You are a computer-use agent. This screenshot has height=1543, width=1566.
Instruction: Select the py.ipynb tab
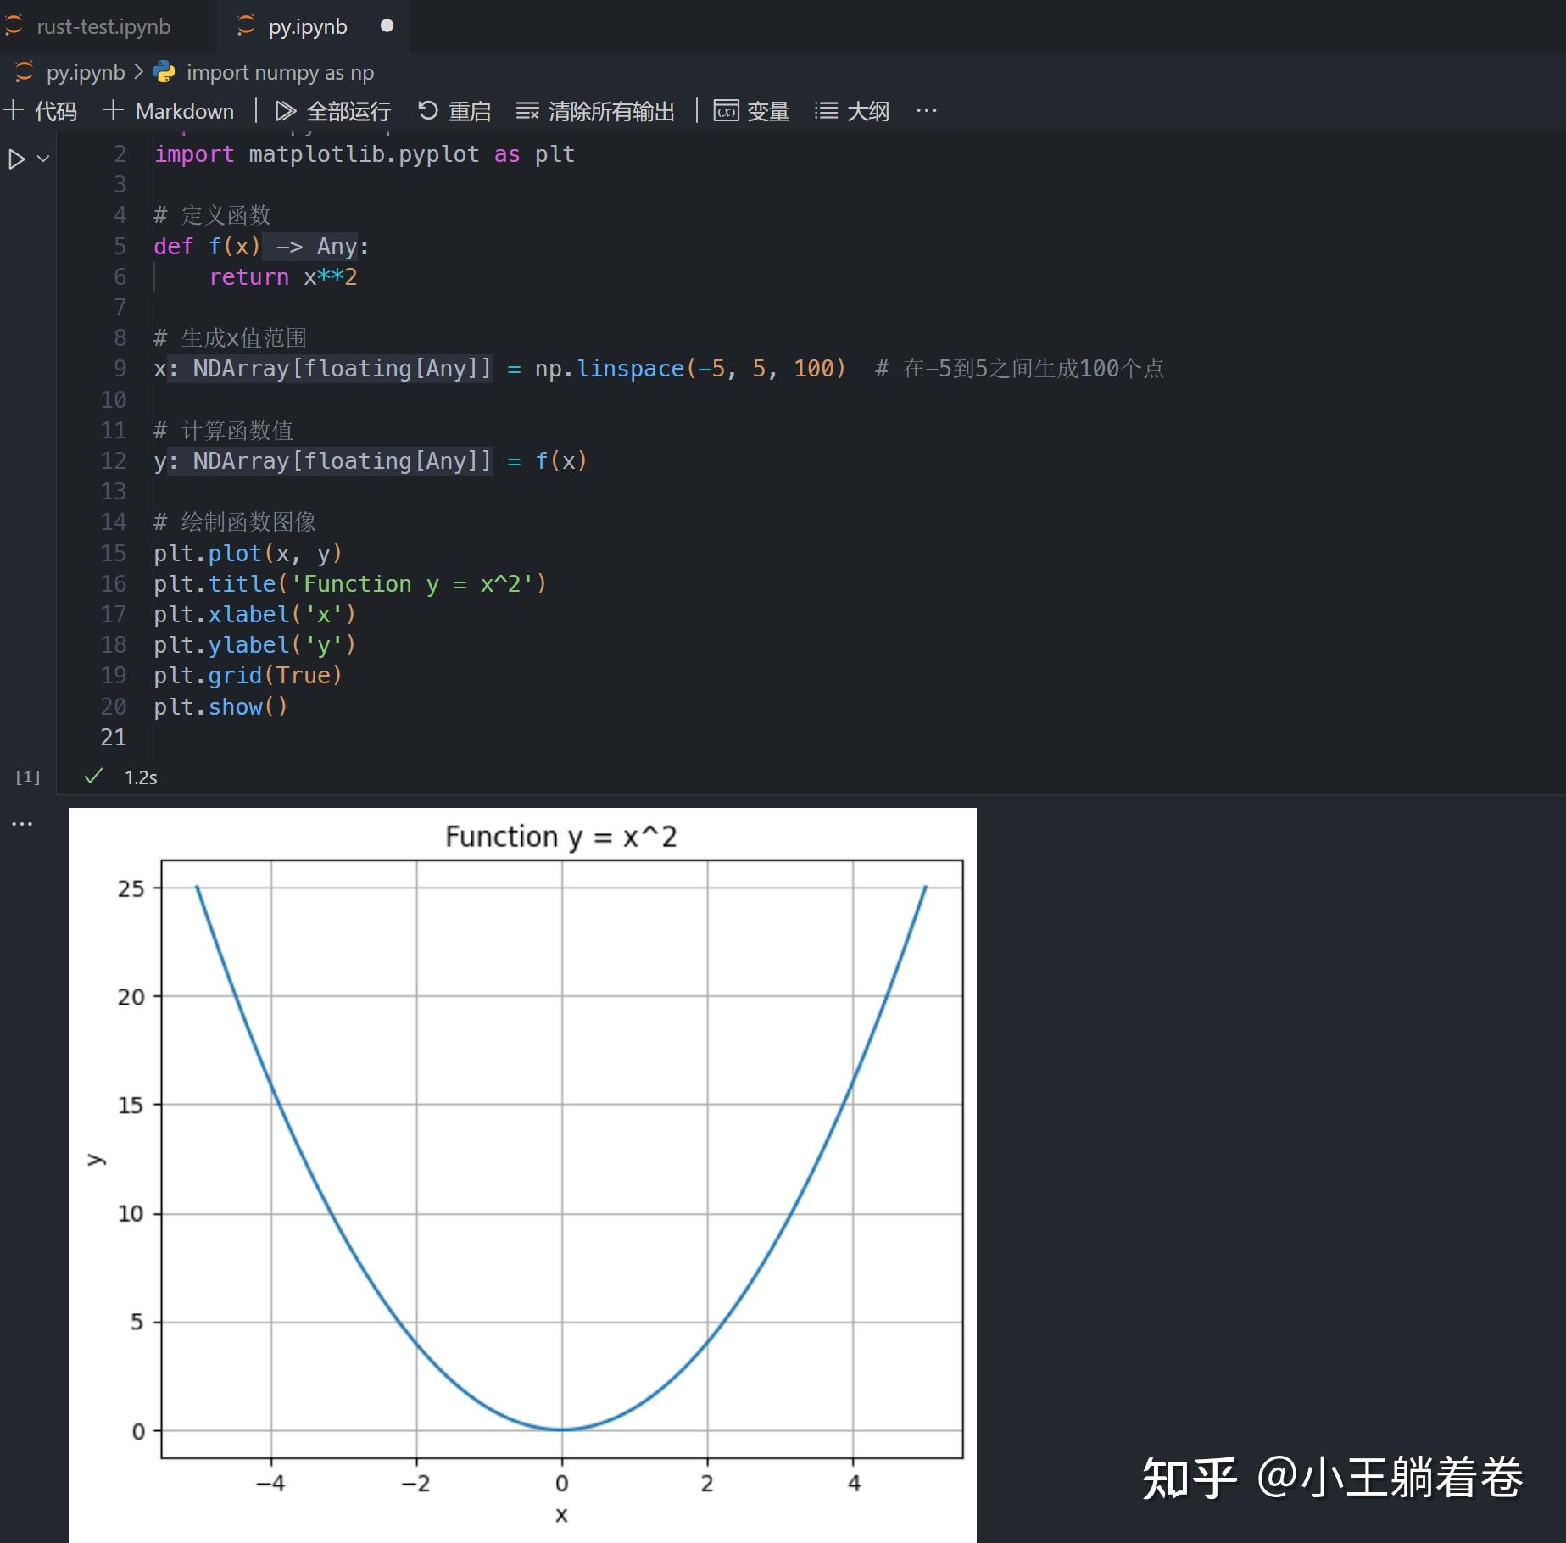(308, 25)
